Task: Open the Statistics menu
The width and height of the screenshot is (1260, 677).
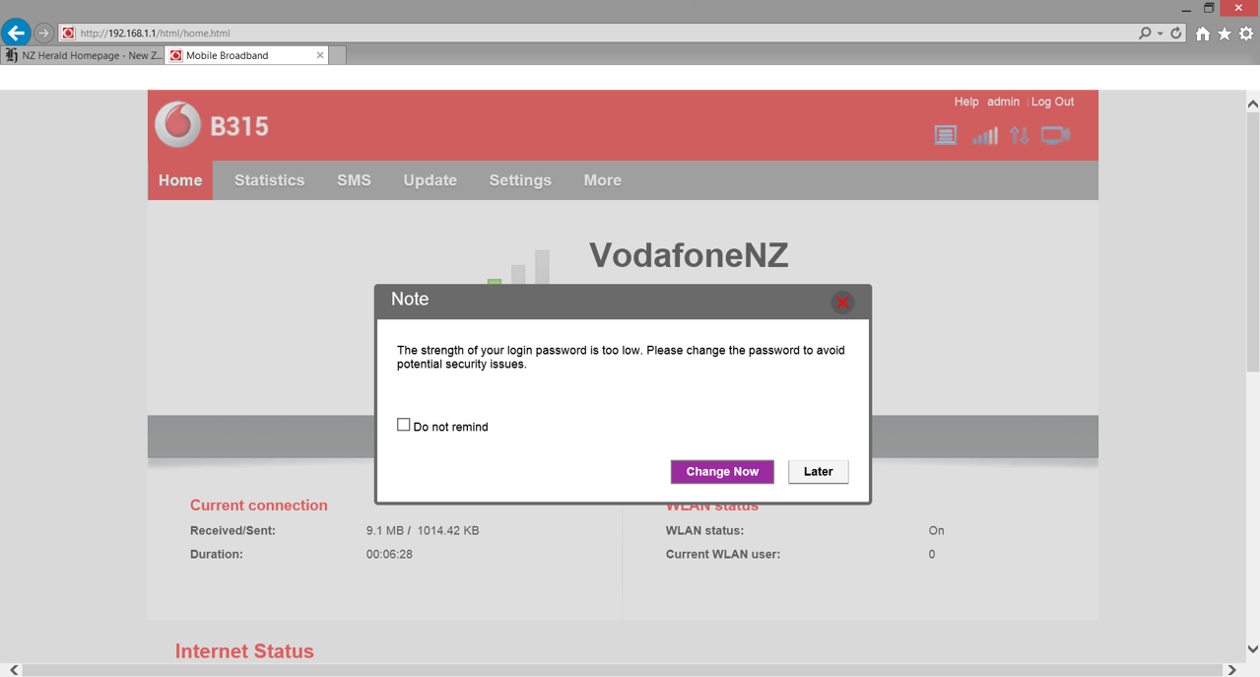Action: click(x=269, y=180)
